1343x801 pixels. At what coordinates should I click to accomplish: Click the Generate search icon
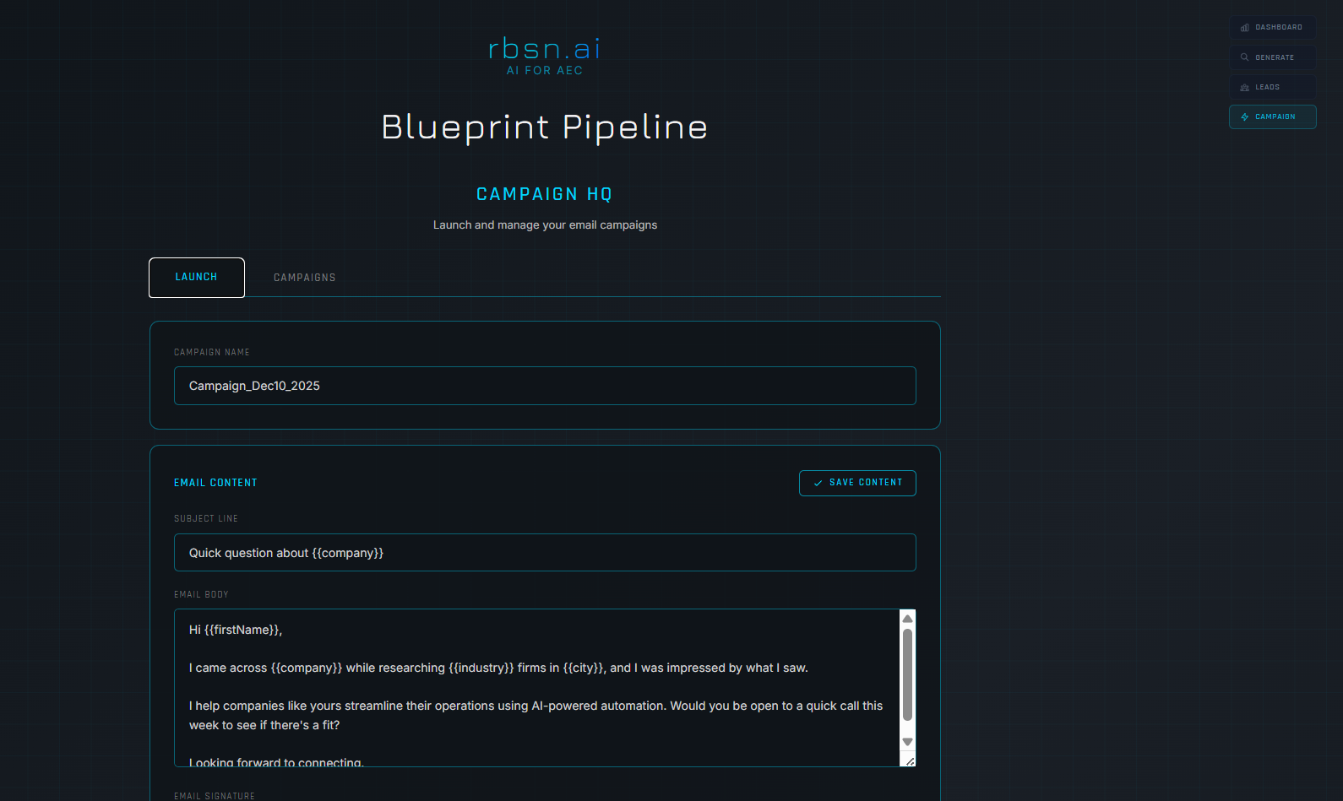(x=1244, y=57)
